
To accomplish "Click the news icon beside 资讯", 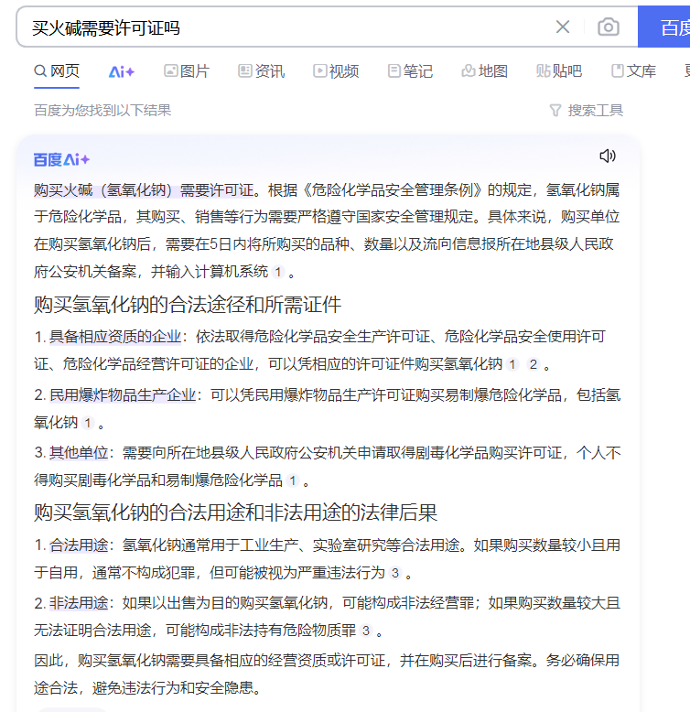I will (245, 70).
